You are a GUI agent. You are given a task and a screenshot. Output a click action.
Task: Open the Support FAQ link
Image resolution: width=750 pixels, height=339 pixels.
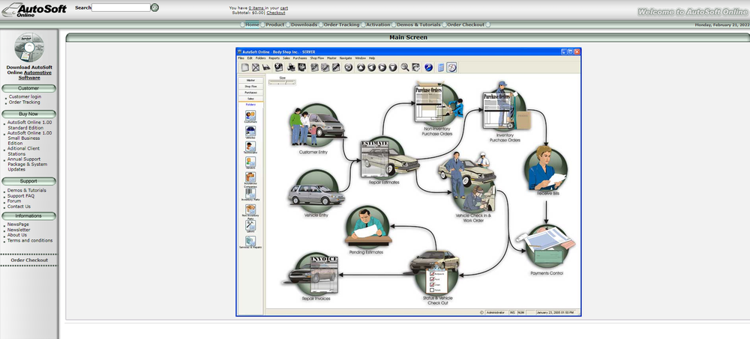[21, 196]
